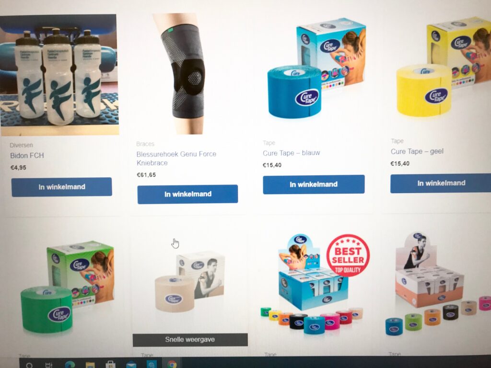Open Blessurehoek Genu Force Kniebrace title link
The height and width of the screenshot is (368, 491).
(x=176, y=158)
